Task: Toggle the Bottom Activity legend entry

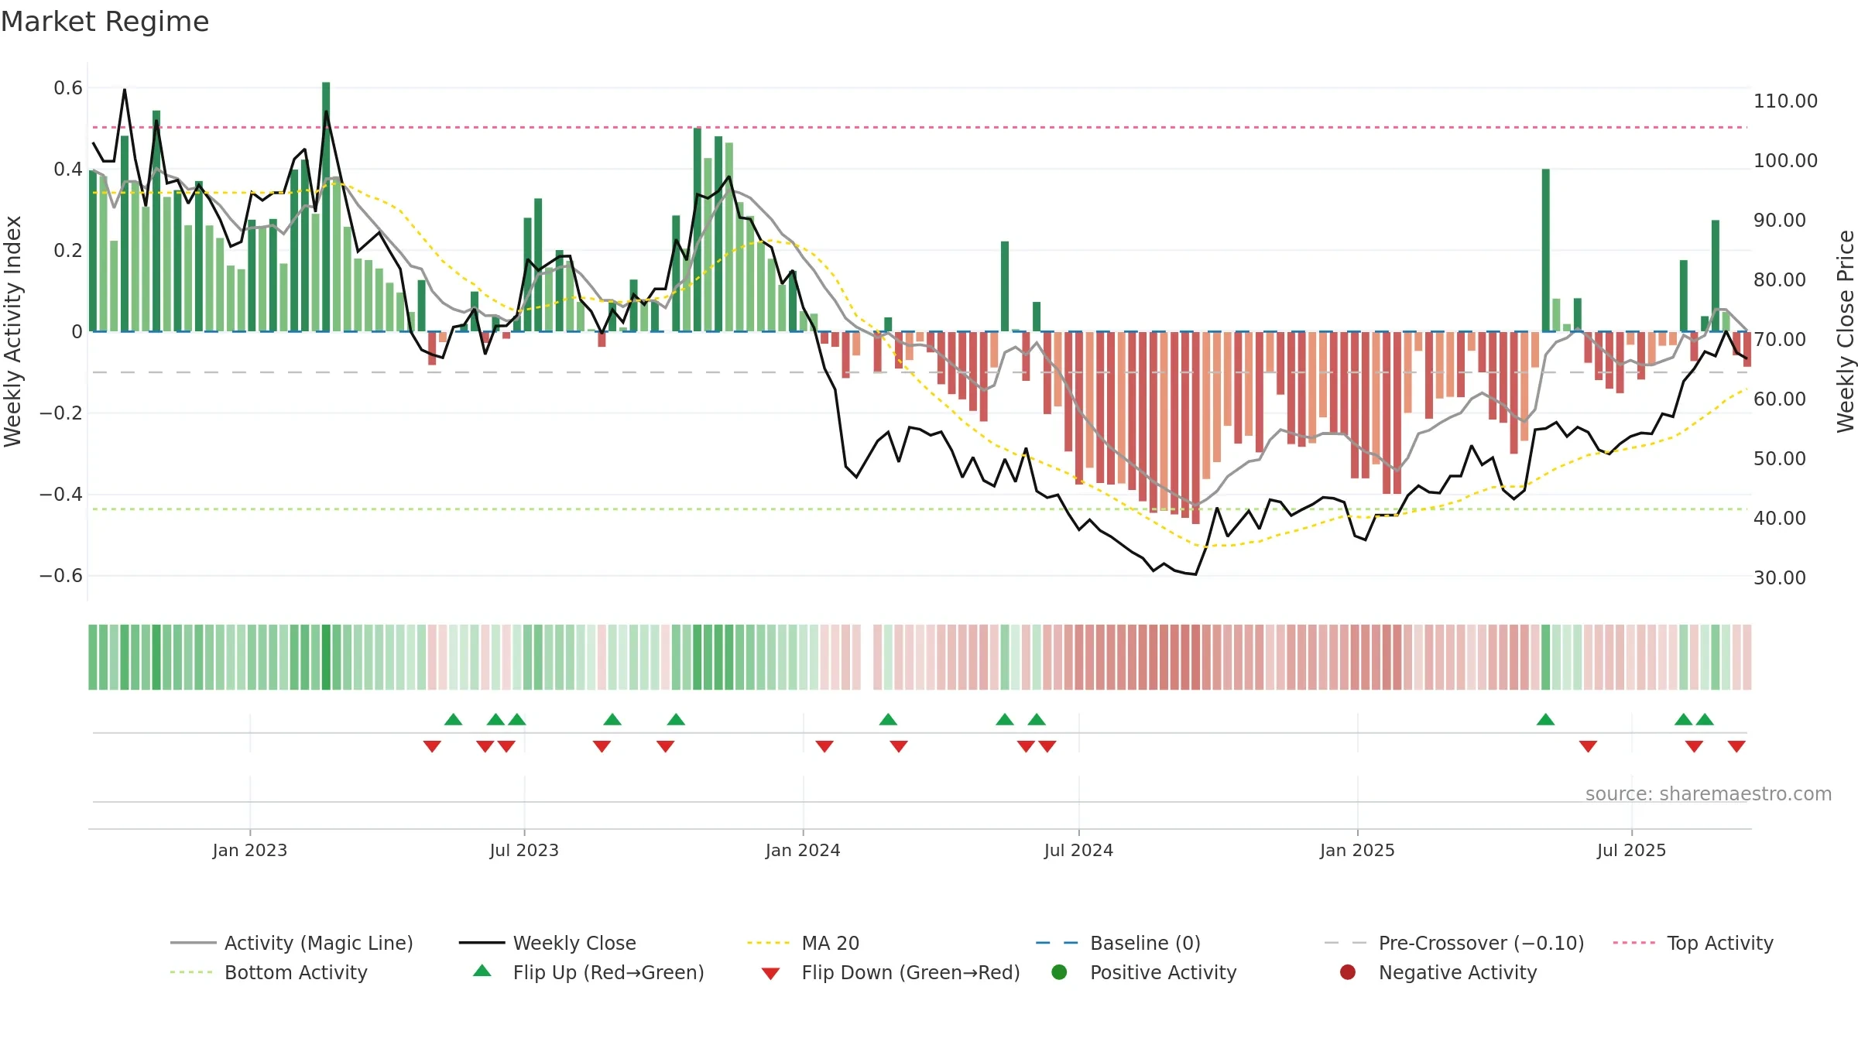Action: [x=269, y=972]
